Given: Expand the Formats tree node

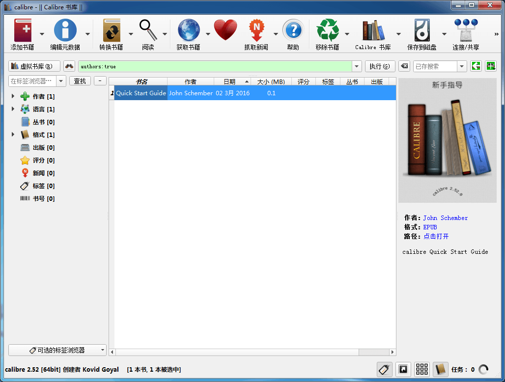Looking at the screenshot, I should (x=13, y=134).
